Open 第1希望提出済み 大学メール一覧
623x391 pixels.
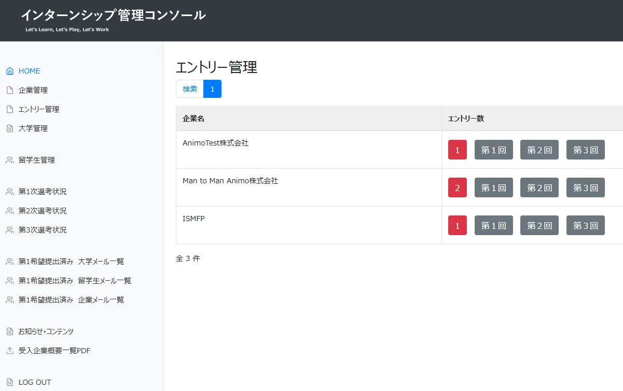71,262
